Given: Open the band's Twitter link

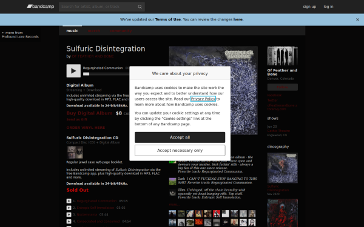Looking at the screenshot, I should pos(272,100).
